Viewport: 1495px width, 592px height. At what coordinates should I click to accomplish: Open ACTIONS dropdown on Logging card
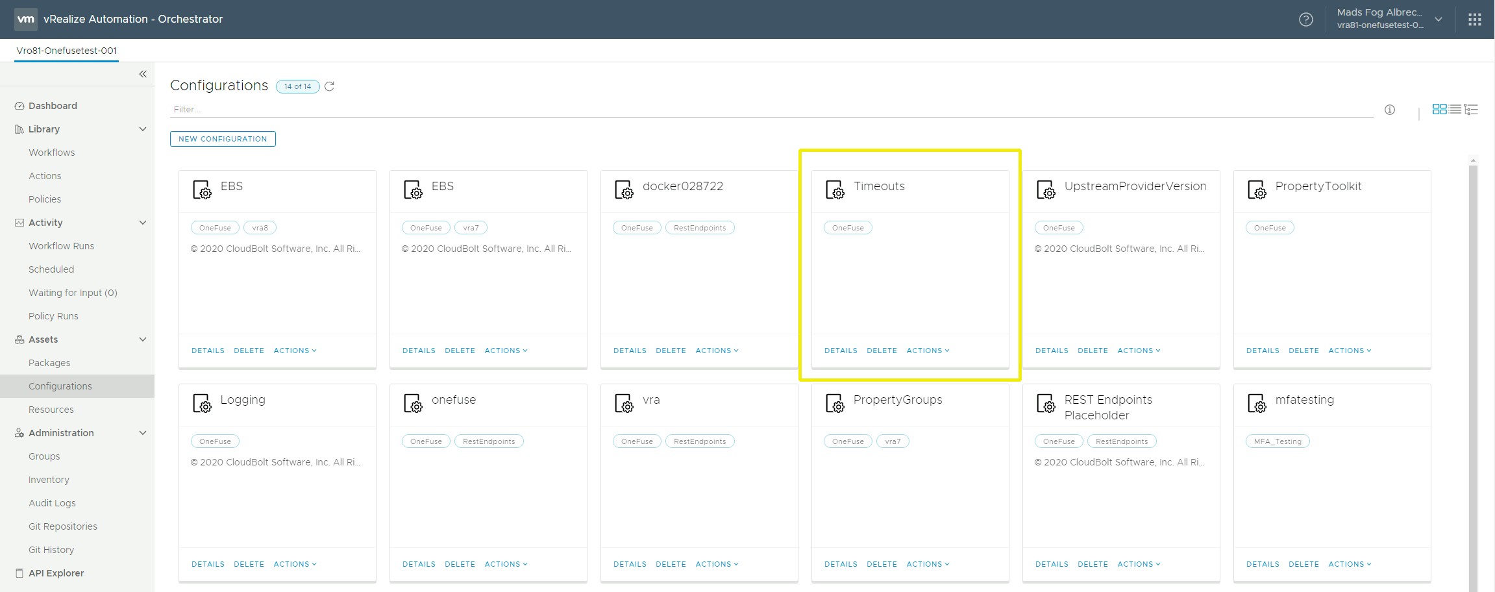(x=295, y=564)
